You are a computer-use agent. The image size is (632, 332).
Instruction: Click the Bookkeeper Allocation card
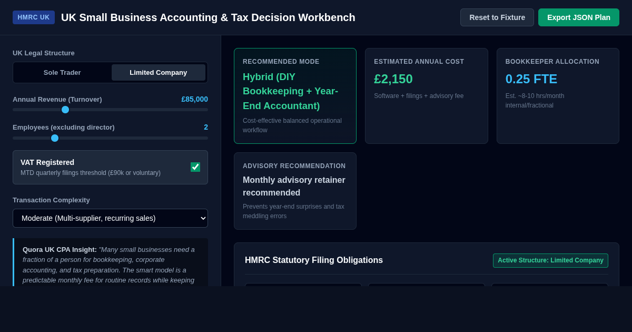coord(558,96)
